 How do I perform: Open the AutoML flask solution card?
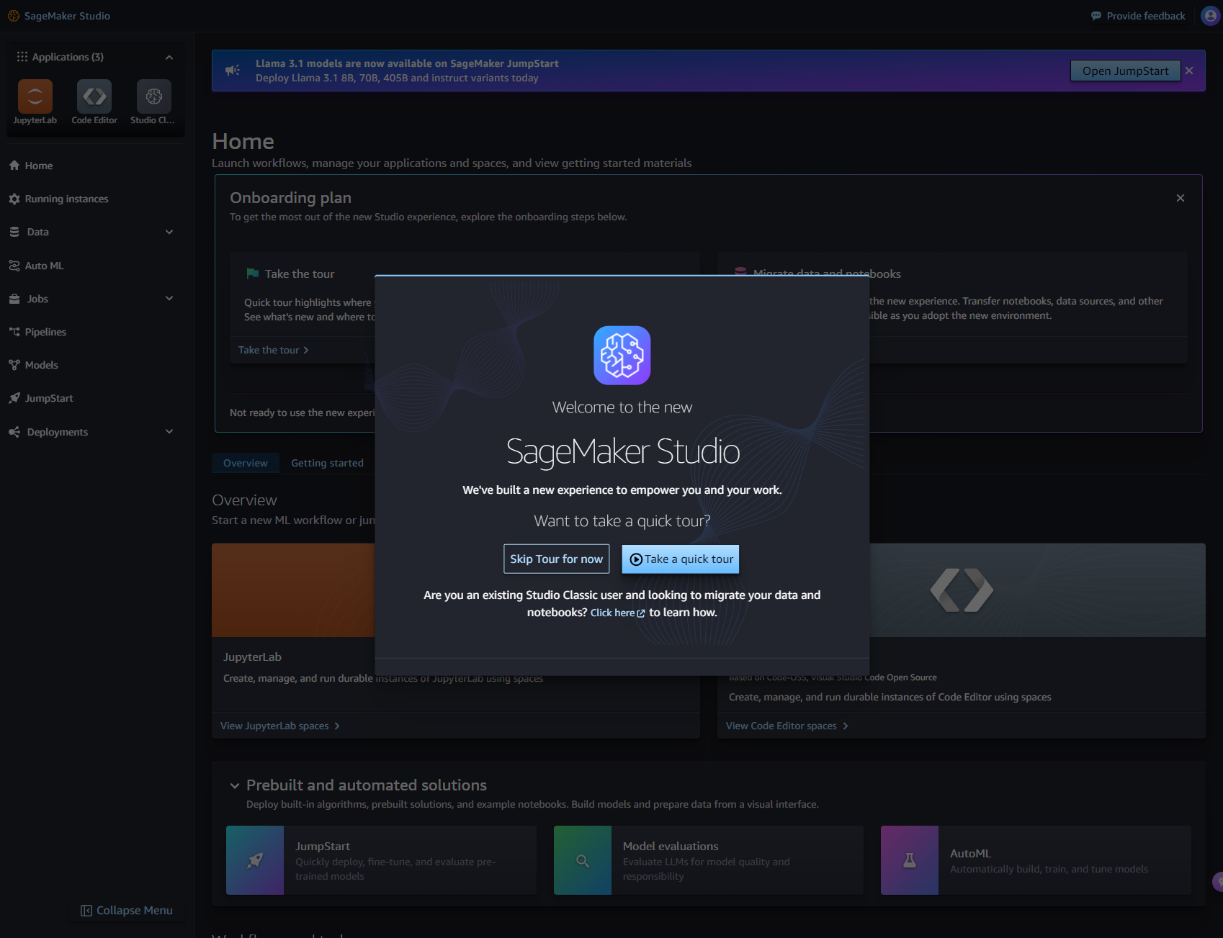pyautogui.click(x=1036, y=860)
